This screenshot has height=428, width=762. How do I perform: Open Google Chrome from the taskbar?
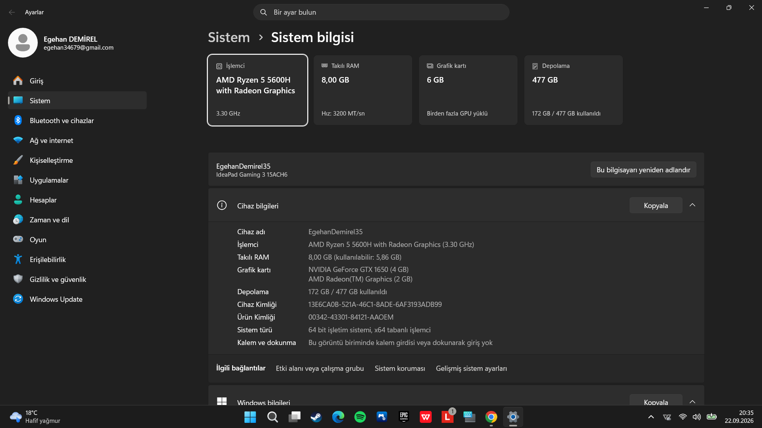(491, 417)
